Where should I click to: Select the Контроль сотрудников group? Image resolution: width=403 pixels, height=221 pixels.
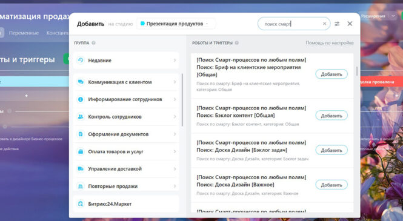point(126,117)
